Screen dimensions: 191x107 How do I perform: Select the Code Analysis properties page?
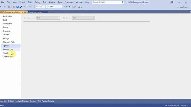pyautogui.click(x=8, y=57)
